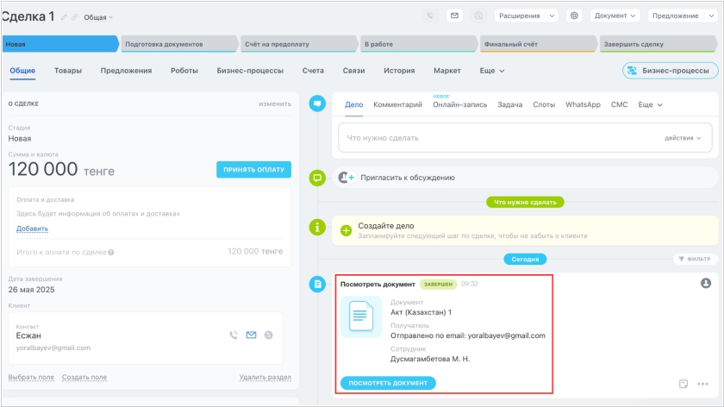Image resolution: width=724 pixels, height=407 pixels.
Task: Select stage Новая
Action: click(x=60, y=44)
